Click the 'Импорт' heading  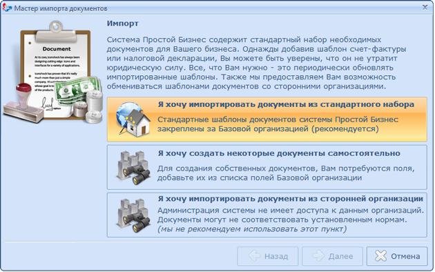[123, 23]
